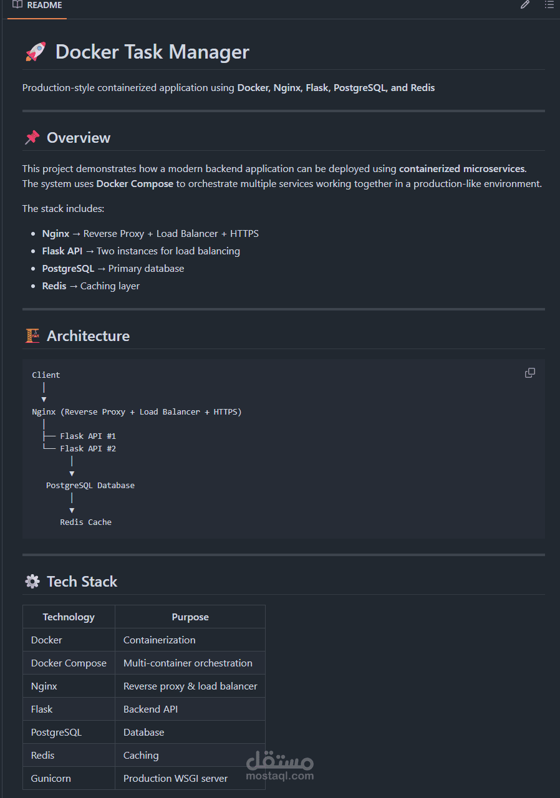The image size is (560, 798).
Task: Click the Docker Compose table cell
Action: [x=69, y=663]
